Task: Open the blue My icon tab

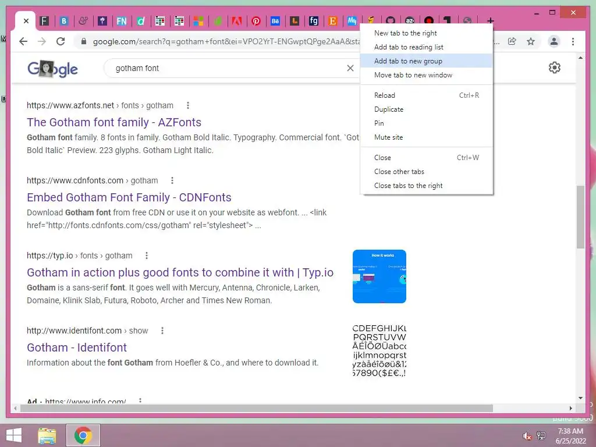Action: pos(352,21)
